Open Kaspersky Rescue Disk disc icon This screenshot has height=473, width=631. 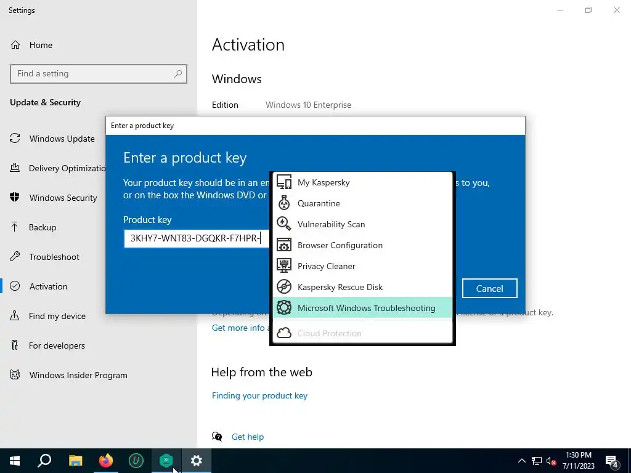[x=283, y=287]
